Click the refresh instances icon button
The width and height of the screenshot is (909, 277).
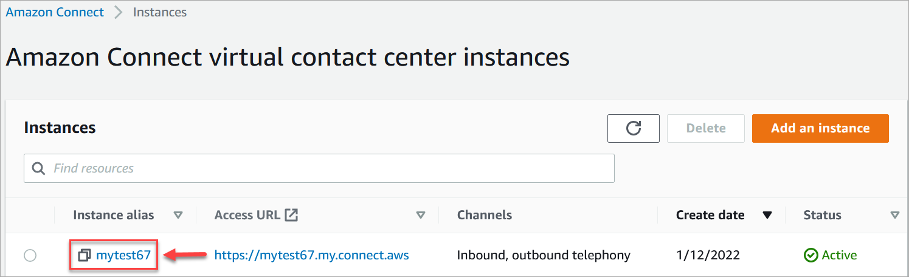pos(633,128)
